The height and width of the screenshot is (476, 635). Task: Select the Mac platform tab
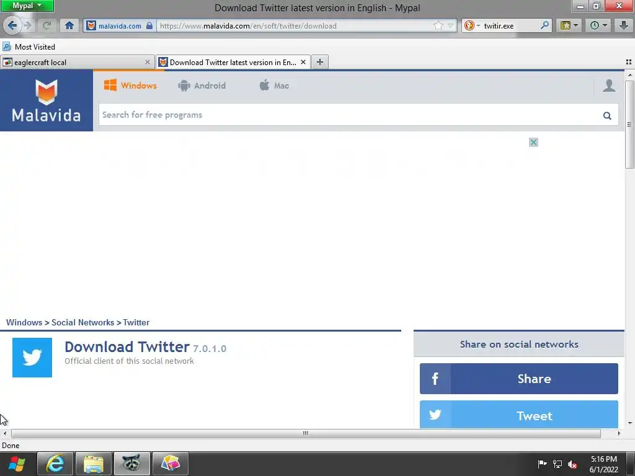coord(274,86)
